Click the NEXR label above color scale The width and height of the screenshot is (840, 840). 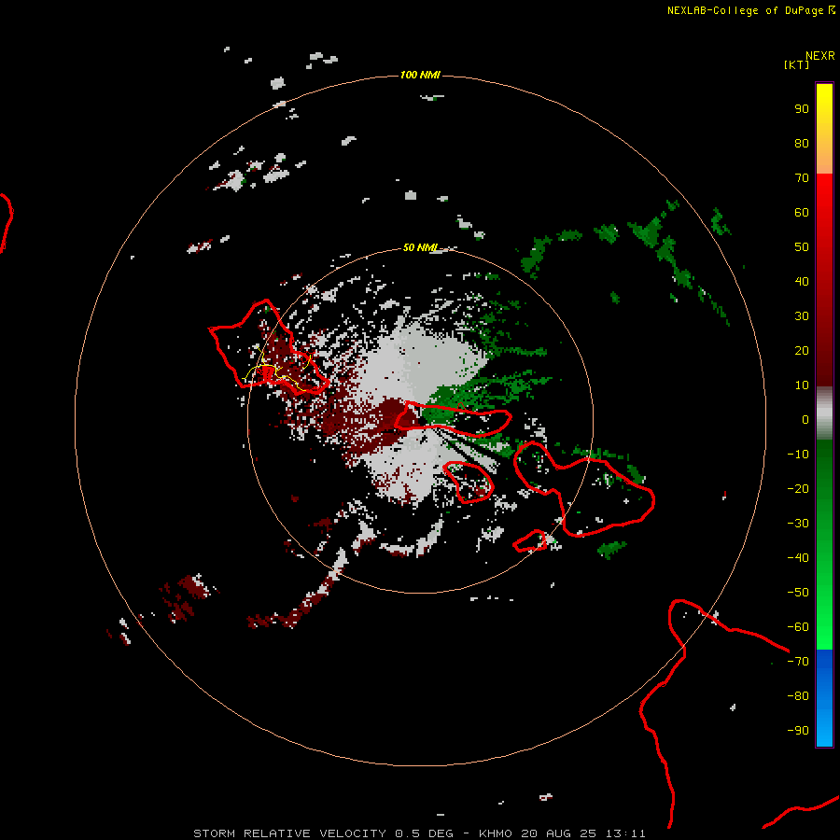(x=819, y=56)
